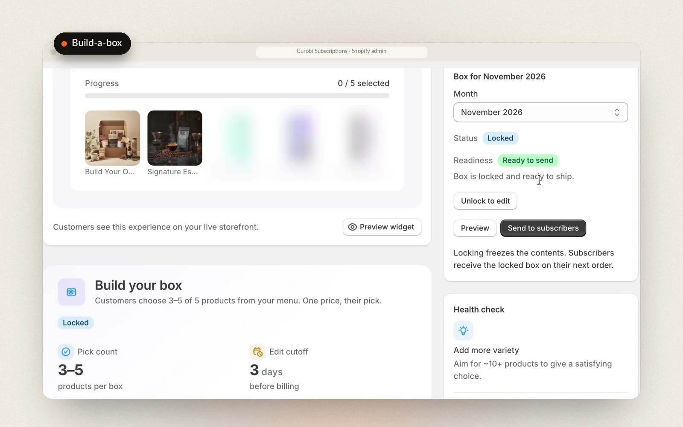The image size is (683, 427).
Task: Click the Curobi Subscriptions address bar
Action: click(341, 51)
